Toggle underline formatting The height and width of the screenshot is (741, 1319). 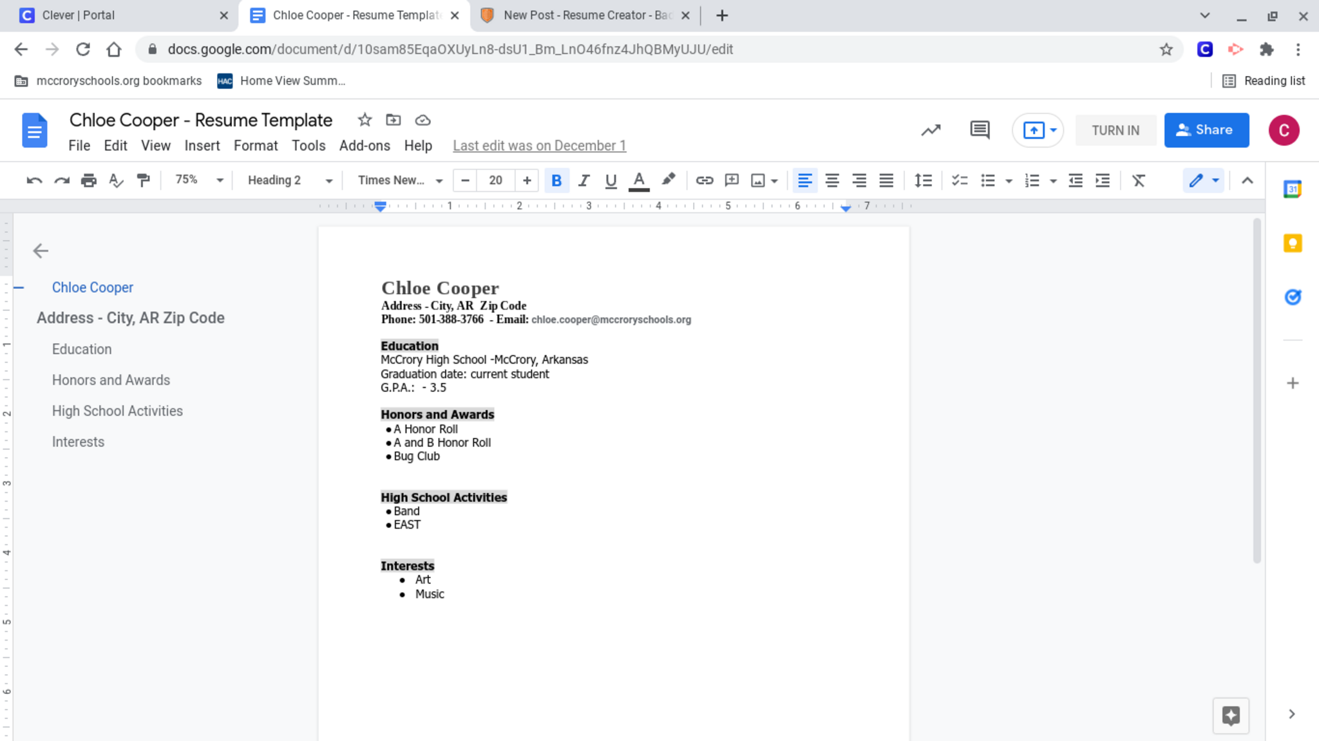click(x=611, y=181)
